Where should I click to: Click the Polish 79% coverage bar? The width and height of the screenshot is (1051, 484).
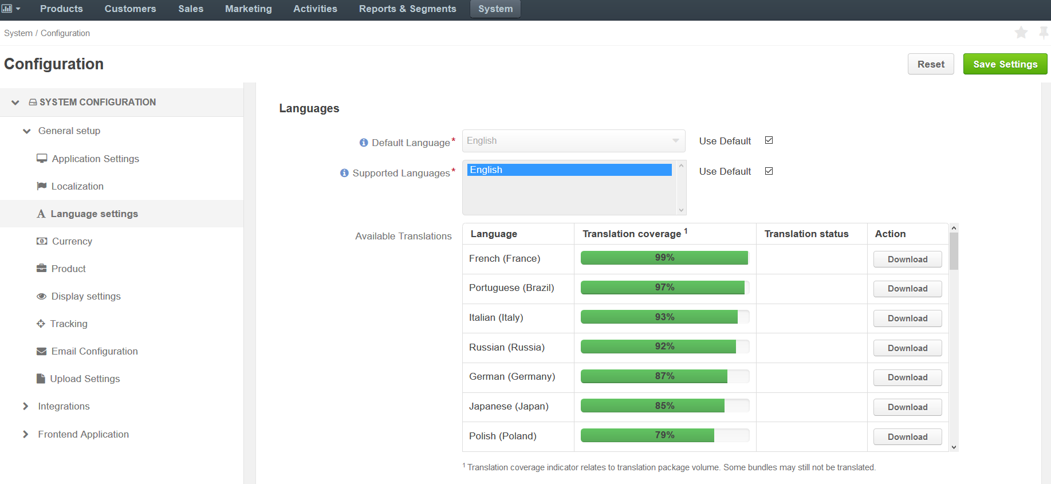pyautogui.click(x=665, y=435)
